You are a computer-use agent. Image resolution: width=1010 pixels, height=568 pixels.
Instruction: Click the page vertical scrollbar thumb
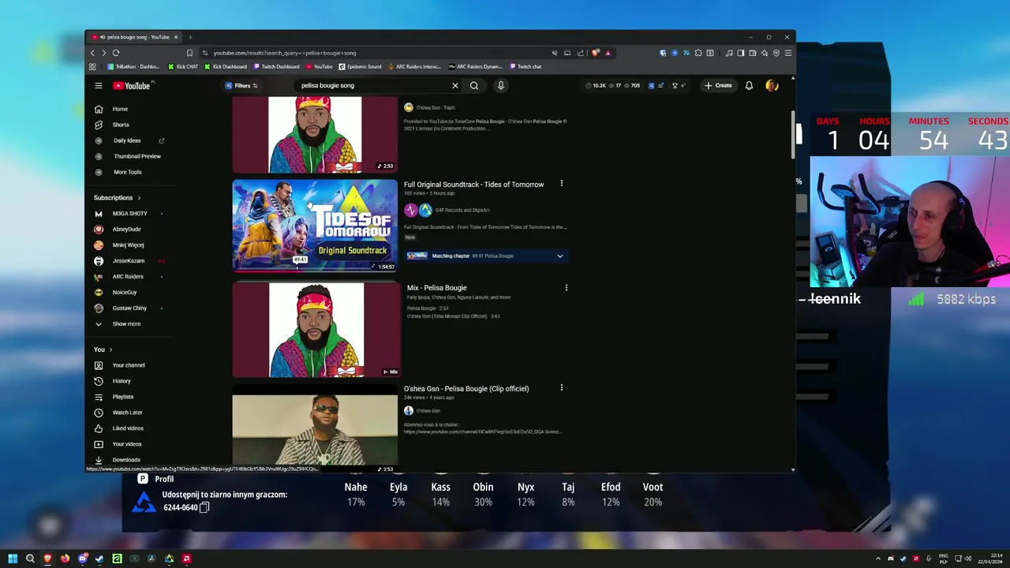(793, 134)
